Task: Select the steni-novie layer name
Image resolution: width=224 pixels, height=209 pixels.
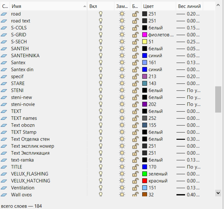Action: coord(23,104)
